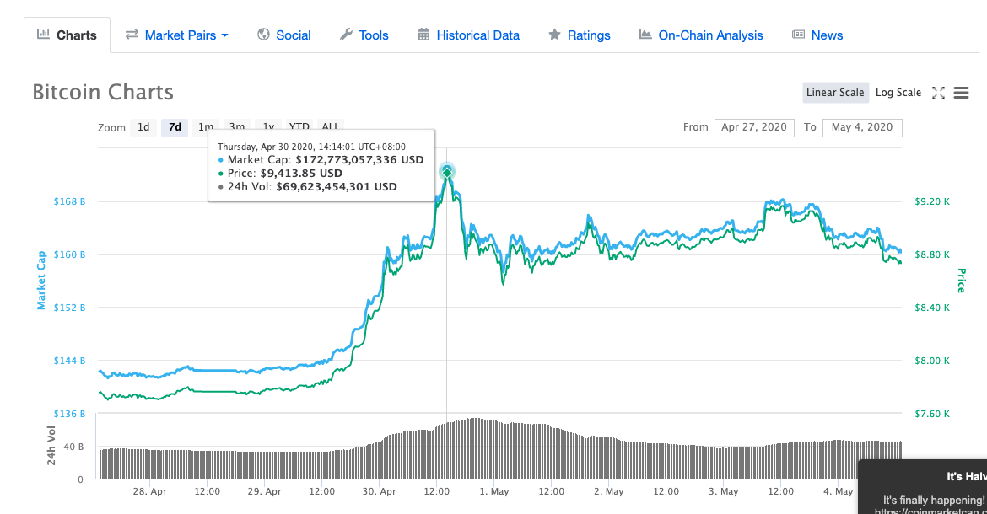Viewport: 987px width, 514px height.
Task: Click the $136 B axis label
Action: coord(69,414)
